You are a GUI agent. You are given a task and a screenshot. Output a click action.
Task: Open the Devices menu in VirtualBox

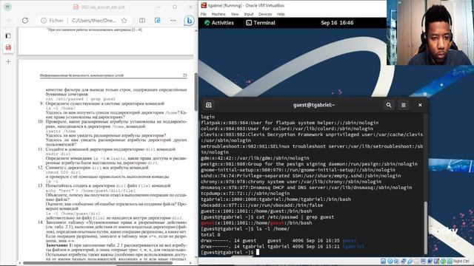(265, 14)
